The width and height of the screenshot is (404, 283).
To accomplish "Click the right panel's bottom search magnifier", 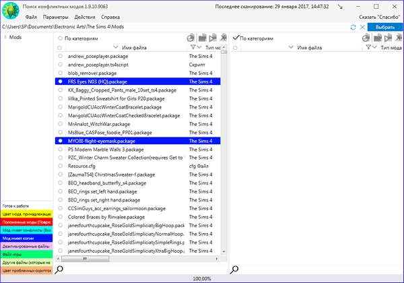I will 236,270.
